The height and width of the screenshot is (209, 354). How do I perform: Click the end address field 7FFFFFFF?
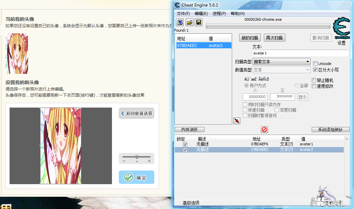click(283, 97)
